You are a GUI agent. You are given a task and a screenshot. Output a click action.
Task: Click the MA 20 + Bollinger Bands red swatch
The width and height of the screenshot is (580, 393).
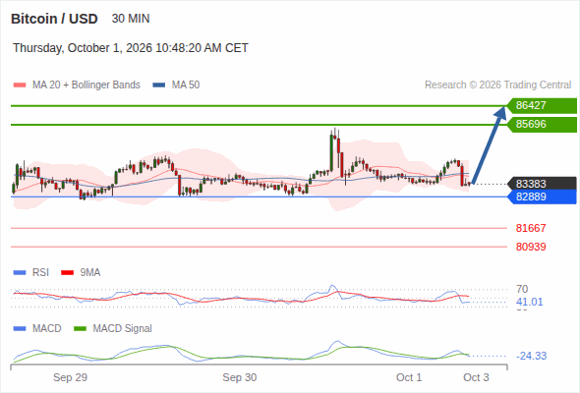pyautogui.click(x=20, y=85)
